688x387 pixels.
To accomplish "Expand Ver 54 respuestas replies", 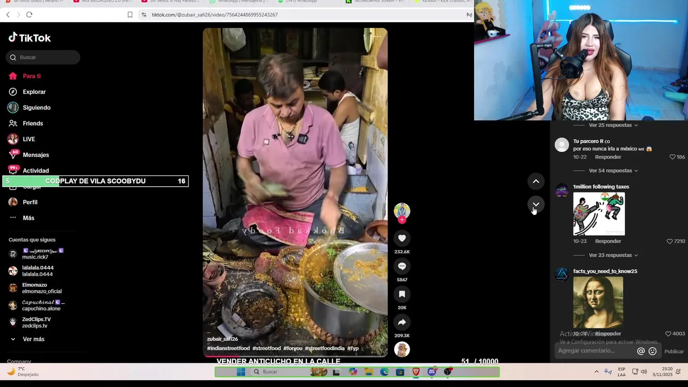I will [613, 171].
